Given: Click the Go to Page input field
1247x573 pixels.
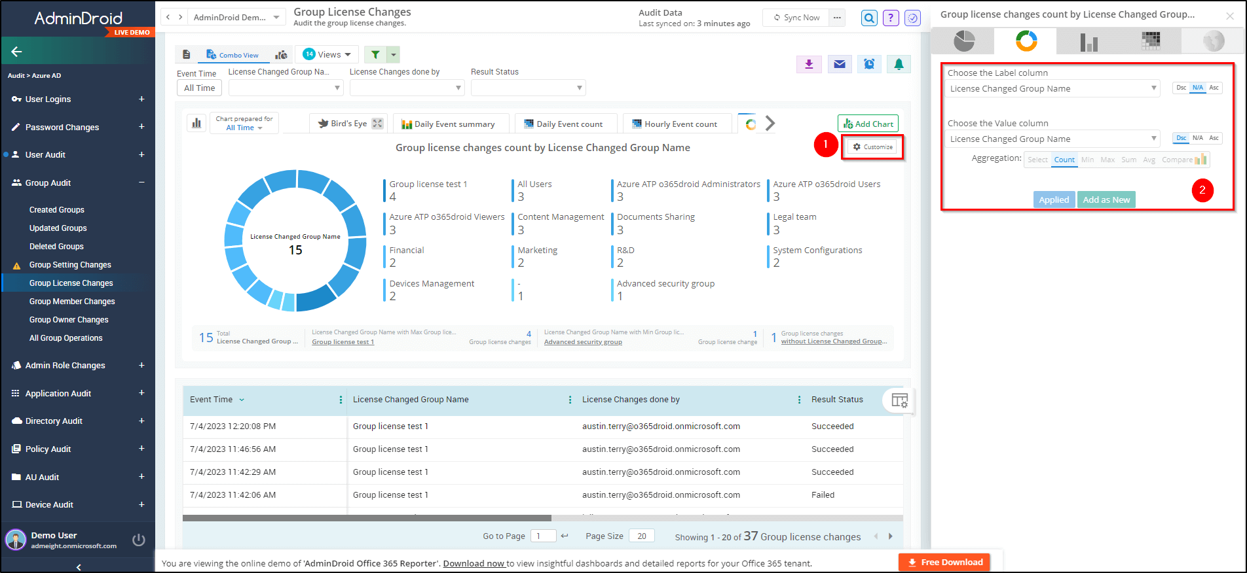Looking at the screenshot, I should [x=543, y=536].
